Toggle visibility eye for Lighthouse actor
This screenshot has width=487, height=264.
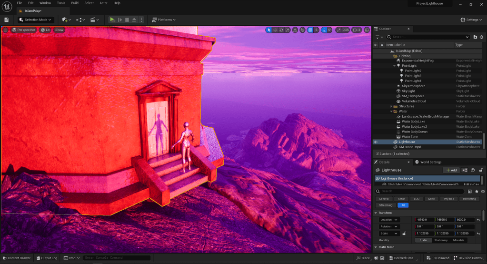click(x=376, y=142)
